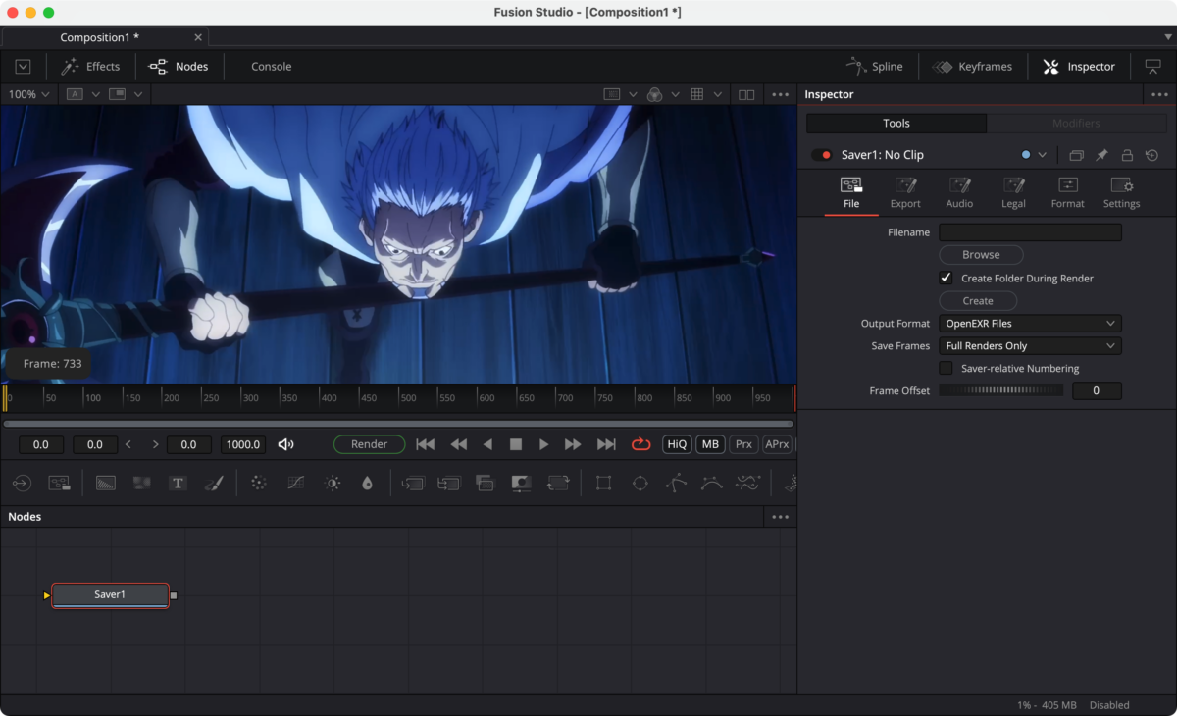Image resolution: width=1177 pixels, height=716 pixels.
Task: Open the Spline panel
Action: 875,67
